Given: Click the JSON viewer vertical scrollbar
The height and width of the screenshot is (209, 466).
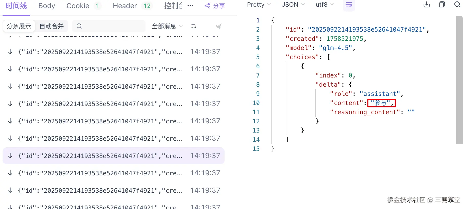Looking at the screenshot, I should click(x=459, y=80).
